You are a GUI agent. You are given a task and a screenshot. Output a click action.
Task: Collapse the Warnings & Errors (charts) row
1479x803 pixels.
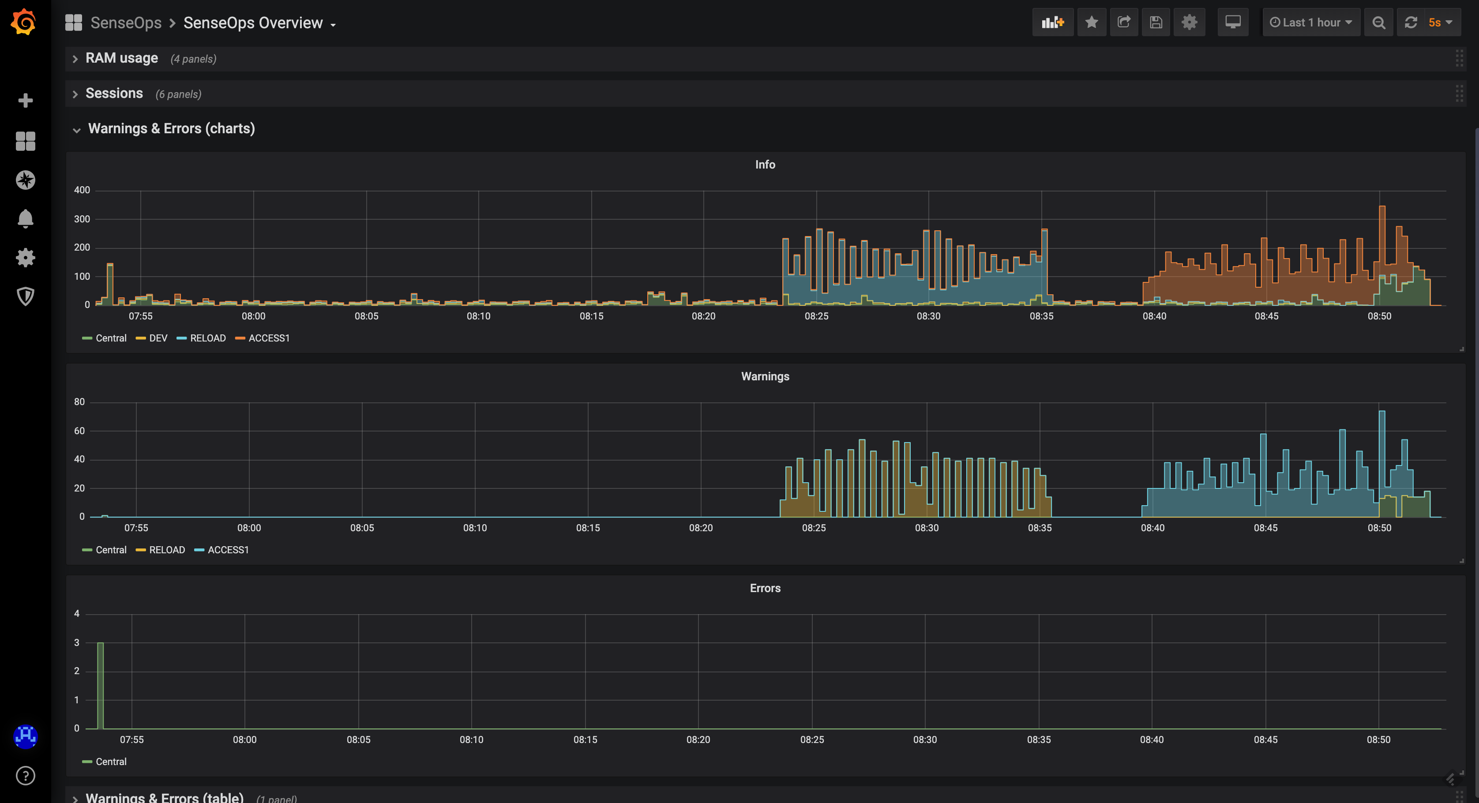point(171,128)
